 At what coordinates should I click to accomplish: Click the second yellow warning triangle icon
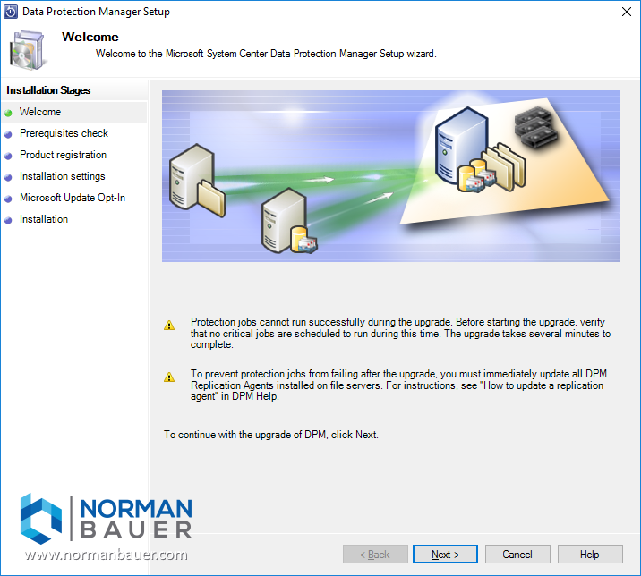(169, 377)
